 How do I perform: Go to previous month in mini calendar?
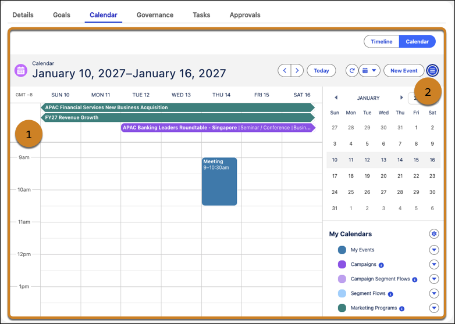[336, 98]
